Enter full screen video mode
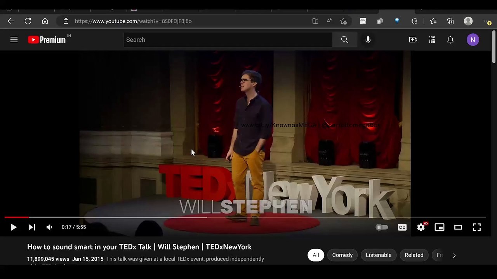The image size is (497, 279). pyautogui.click(x=477, y=227)
